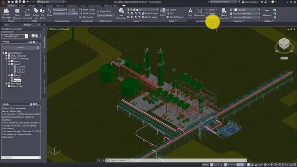Screen dimensions: 297x167
Task: Open the Insert block tool
Action: pyautogui.click(x=162, y=13)
